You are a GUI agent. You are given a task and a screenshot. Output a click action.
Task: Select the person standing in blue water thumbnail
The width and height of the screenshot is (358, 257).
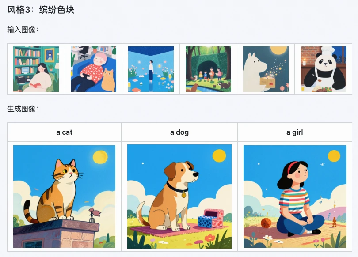pos(151,69)
